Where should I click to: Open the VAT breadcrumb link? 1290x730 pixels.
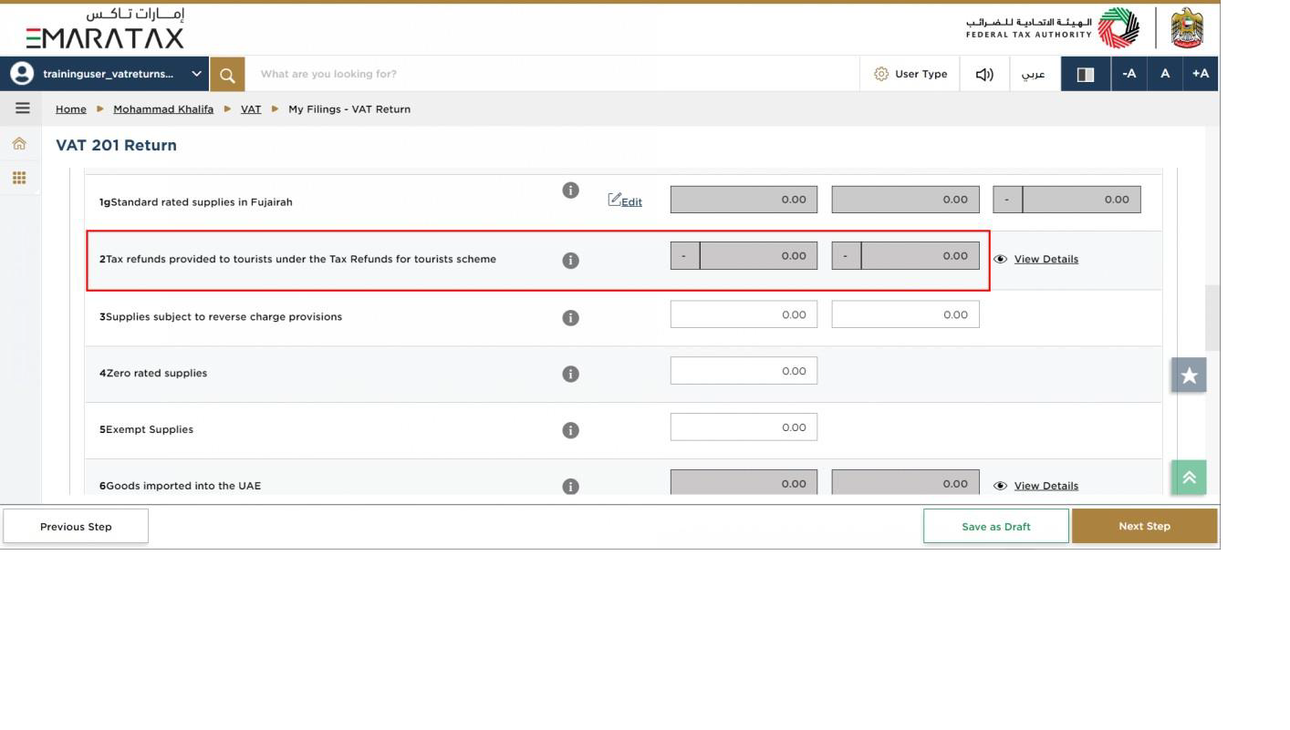(251, 108)
